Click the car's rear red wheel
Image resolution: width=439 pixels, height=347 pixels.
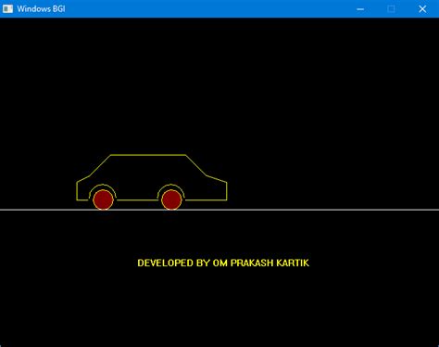click(103, 199)
